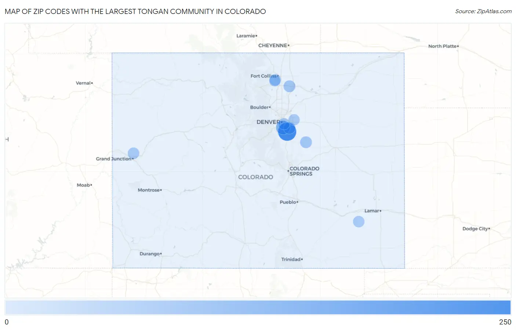The height and width of the screenshot is (330, 516).
Task: Click the bubble east of Fort Collins
Action: 289,86
